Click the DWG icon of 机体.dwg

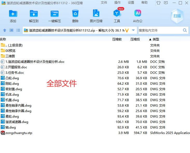coord(3,94)
